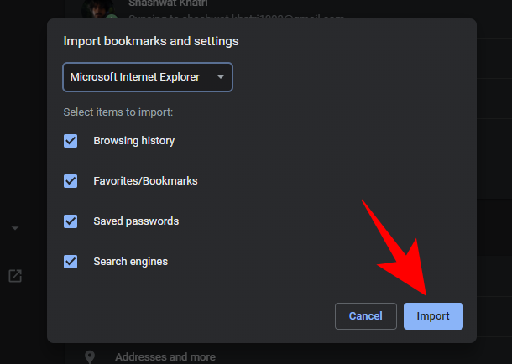Uncheck the Browsing history checkbox

[x=71, y=141]
